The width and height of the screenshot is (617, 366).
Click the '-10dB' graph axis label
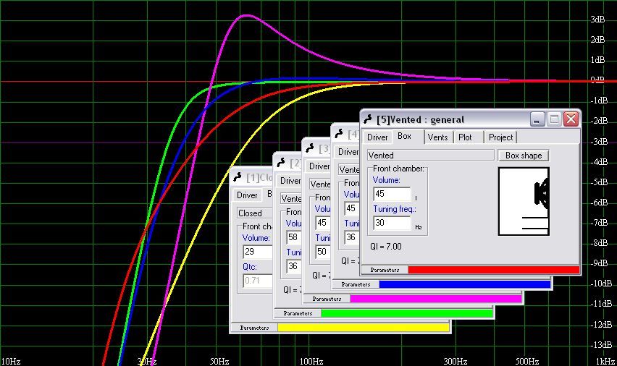point(602,284)
